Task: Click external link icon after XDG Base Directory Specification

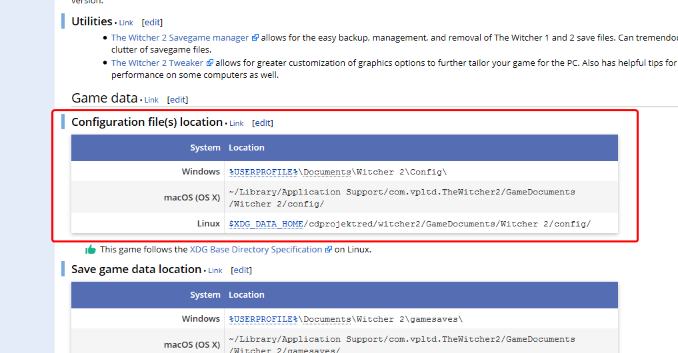Action: (328, 250)
